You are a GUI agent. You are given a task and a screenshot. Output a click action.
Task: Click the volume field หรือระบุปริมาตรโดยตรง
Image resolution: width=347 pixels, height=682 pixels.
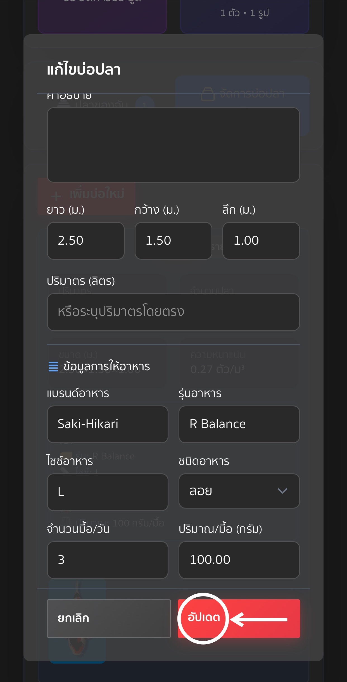point(173,312)
